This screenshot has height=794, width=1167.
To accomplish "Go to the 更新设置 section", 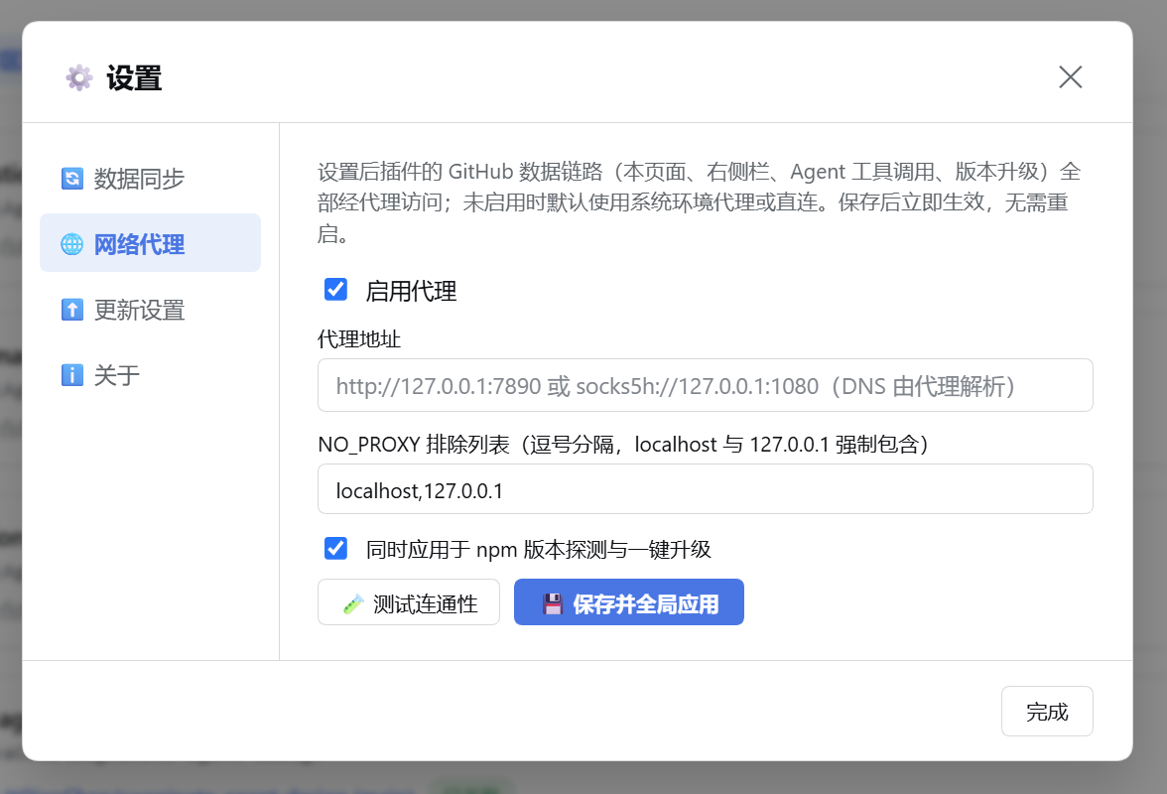I will [151, 310].
